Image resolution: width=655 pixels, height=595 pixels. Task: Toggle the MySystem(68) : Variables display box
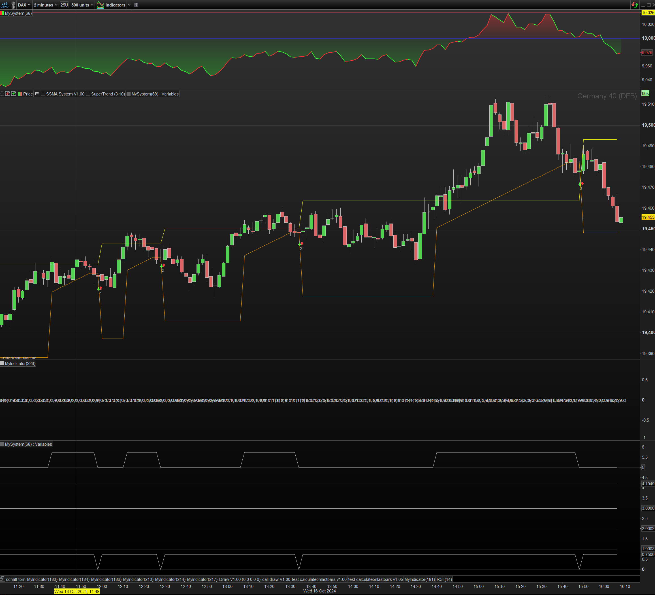click(129, 94)
